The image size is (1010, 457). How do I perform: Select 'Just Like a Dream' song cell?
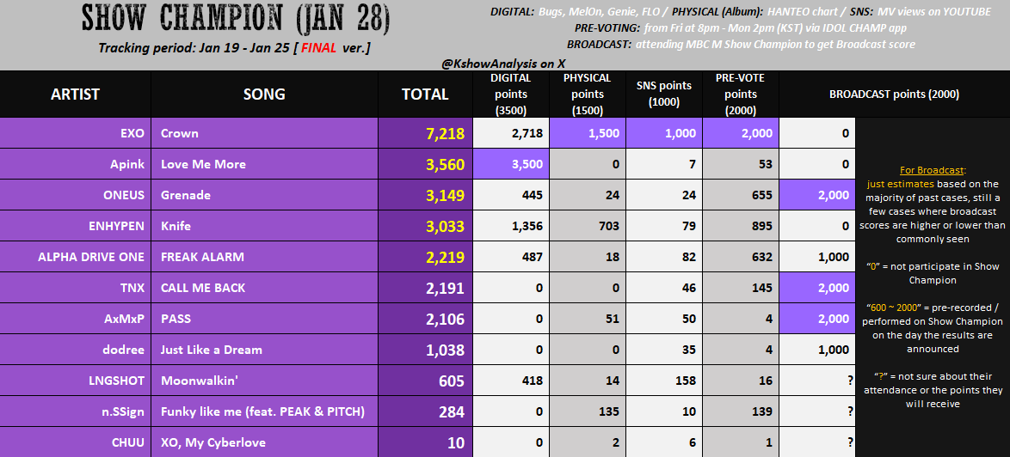point(264,349)
